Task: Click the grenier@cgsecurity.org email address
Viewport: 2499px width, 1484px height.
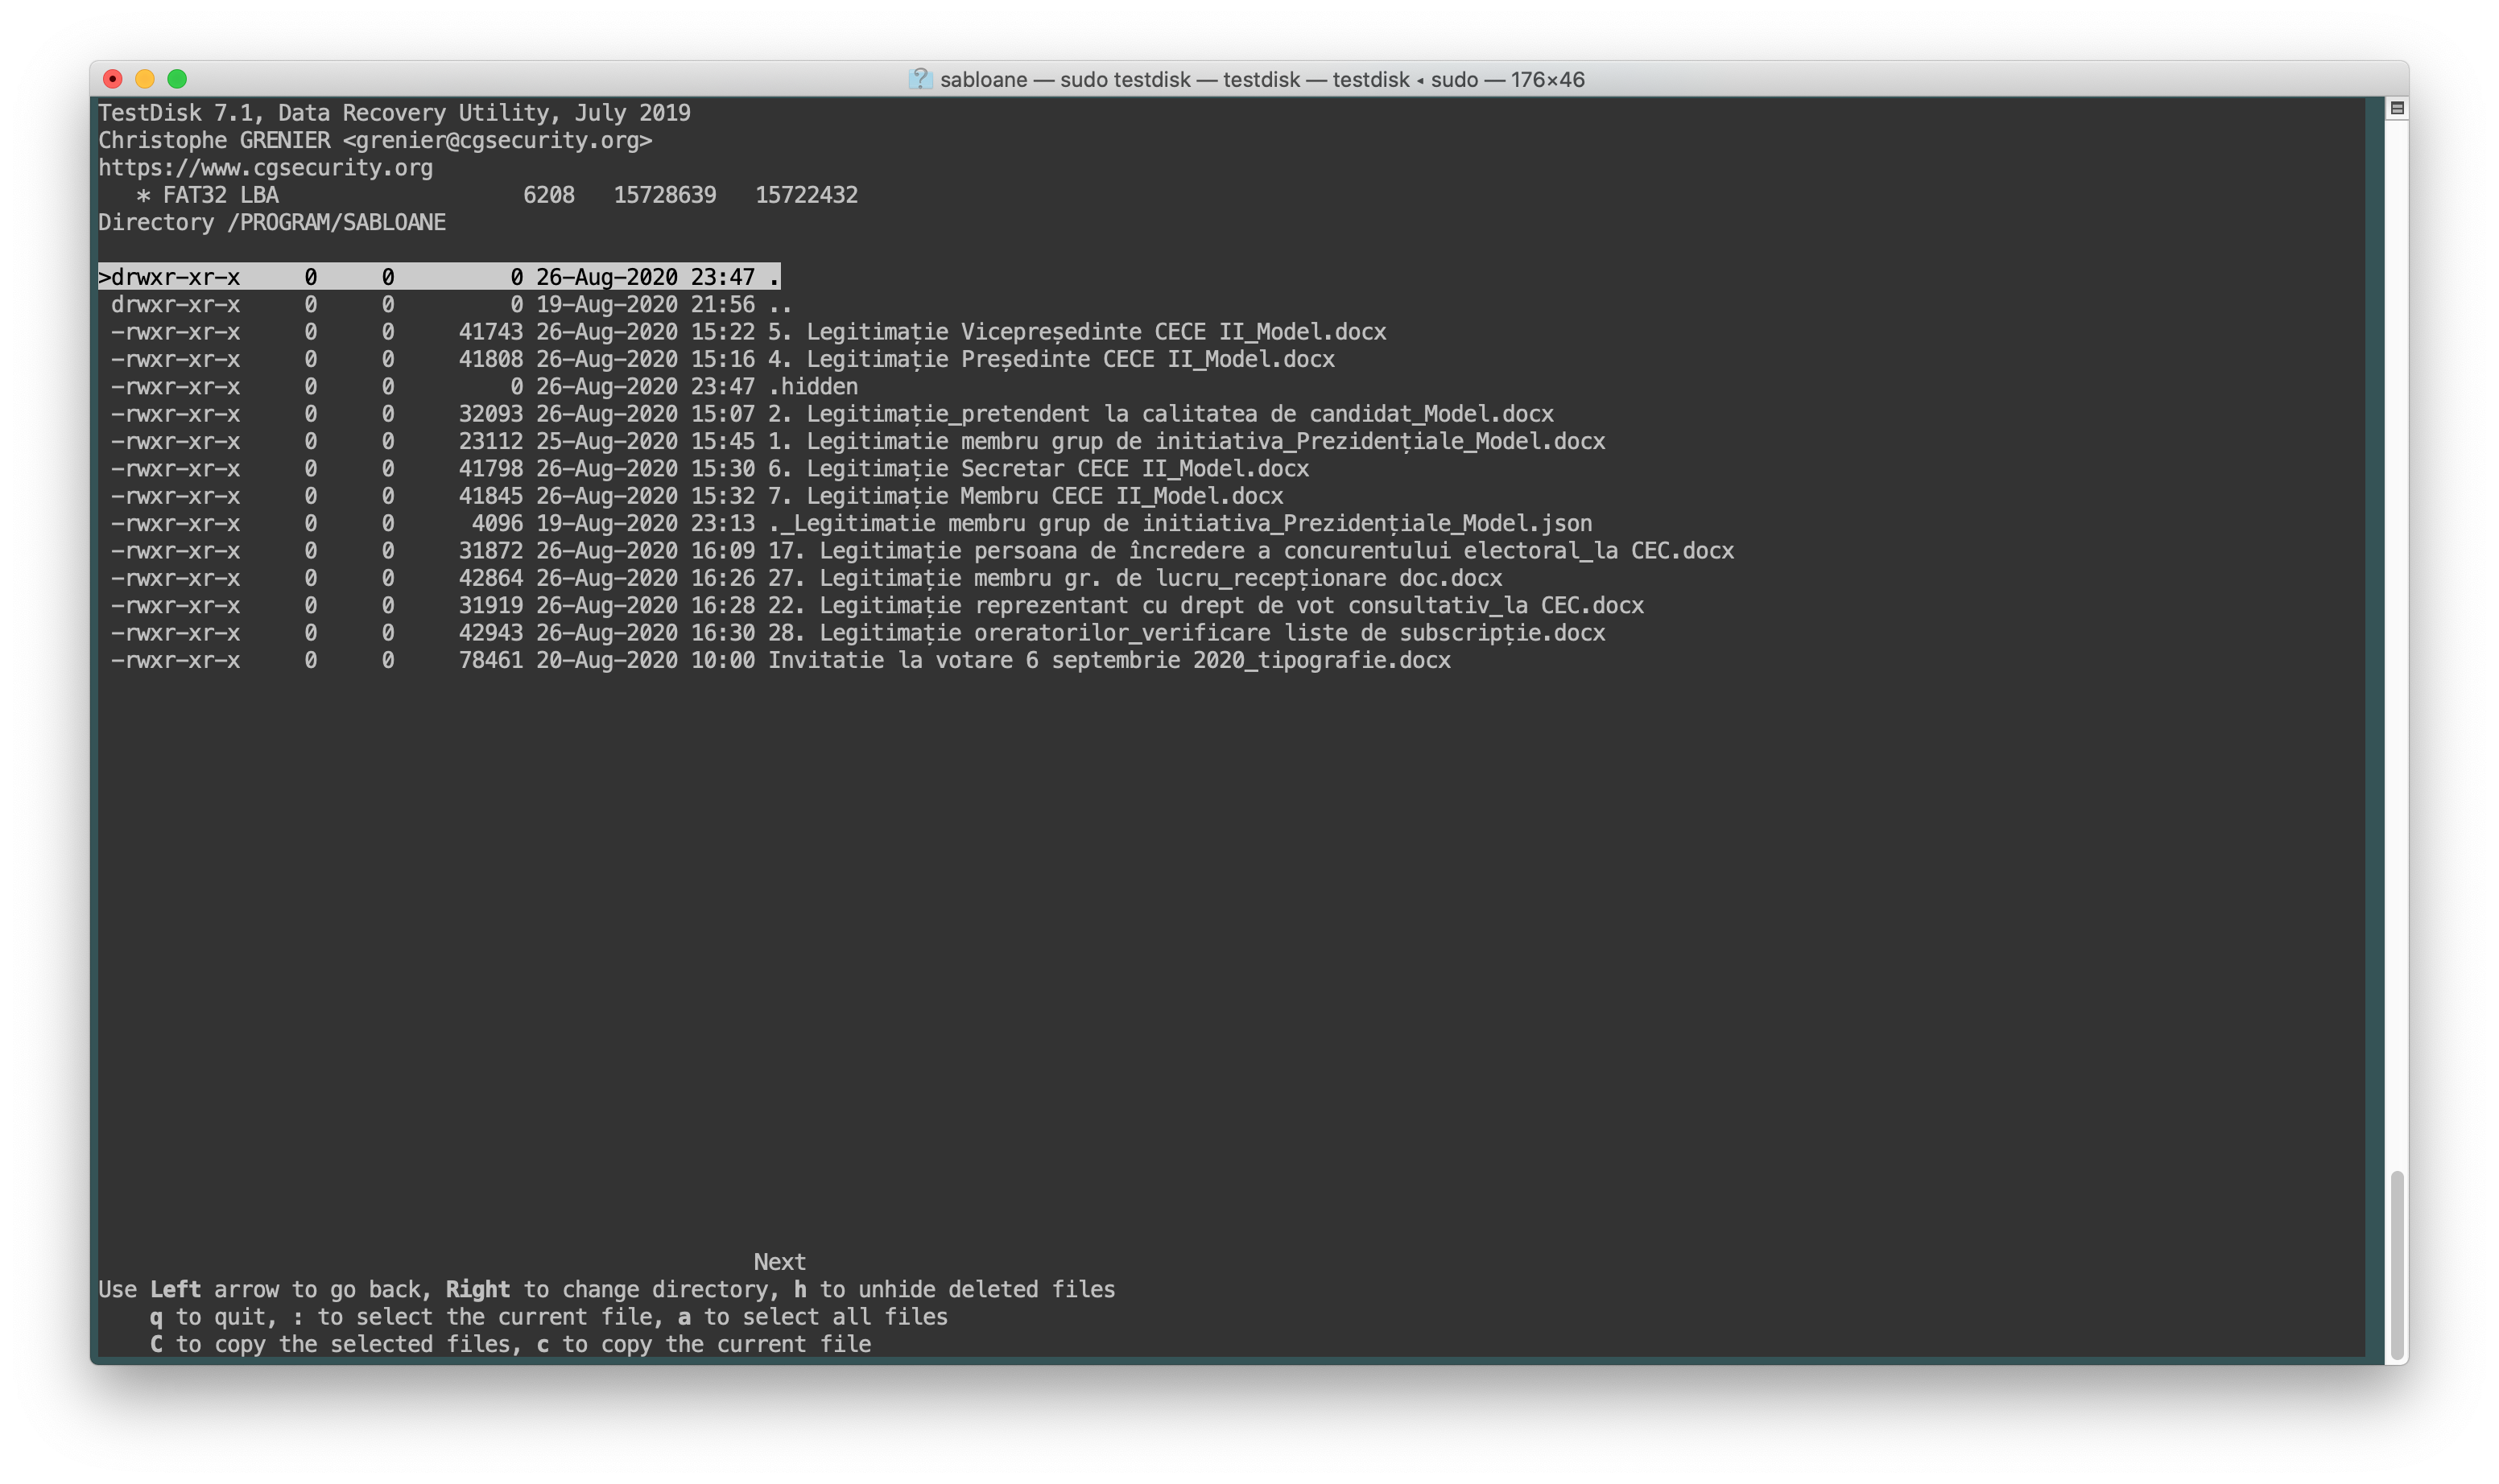Action: 496,140
